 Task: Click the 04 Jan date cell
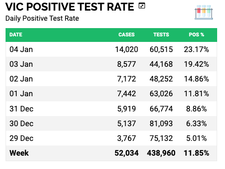tap(21, 50)
